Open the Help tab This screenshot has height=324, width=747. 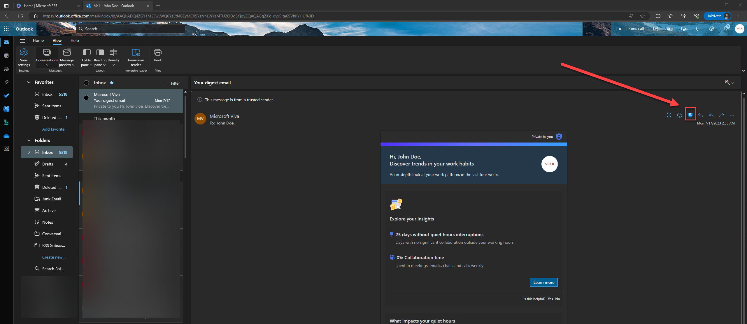[x=75, y=40]
